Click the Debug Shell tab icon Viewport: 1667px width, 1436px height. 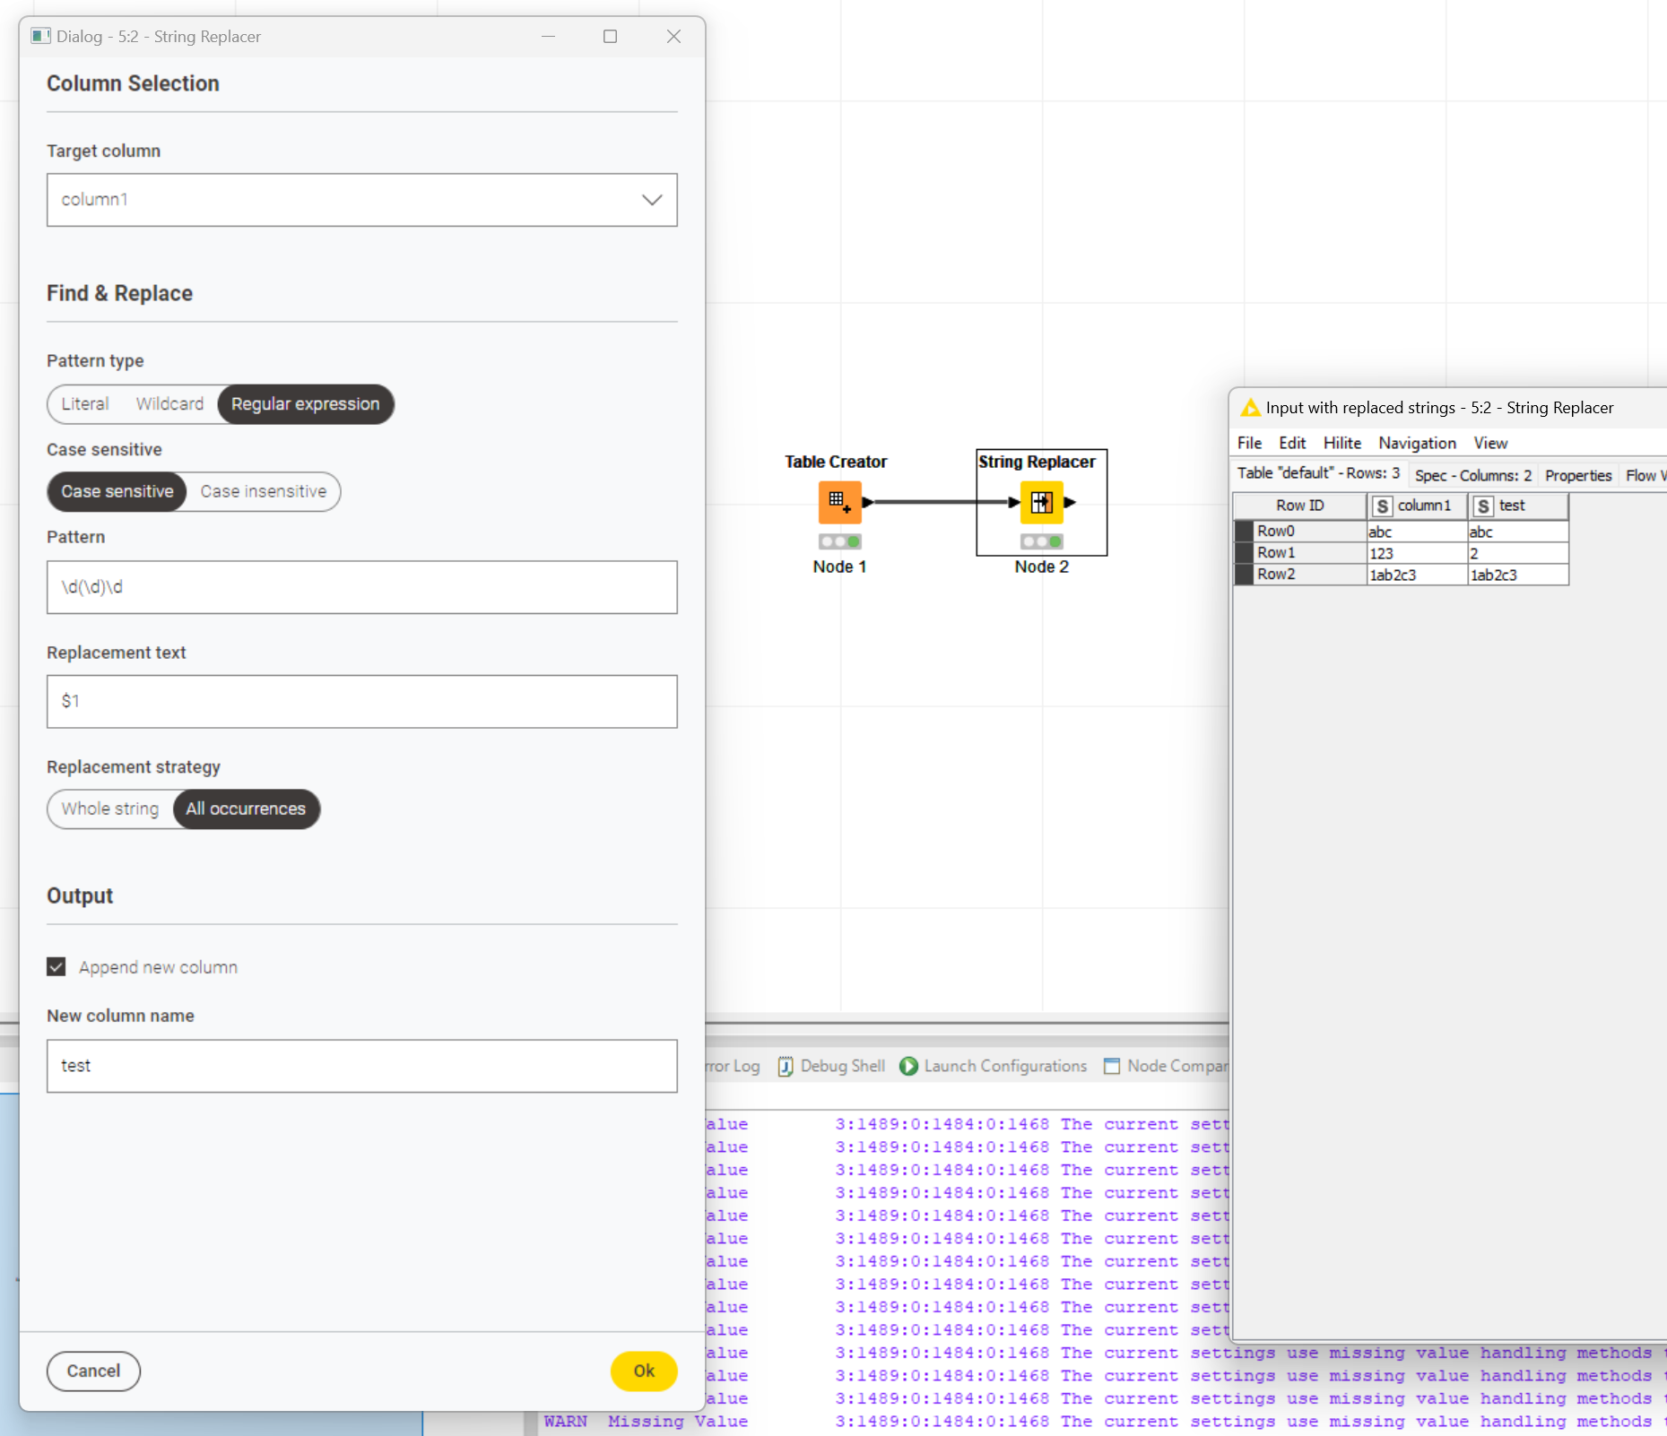point(786,1066)
